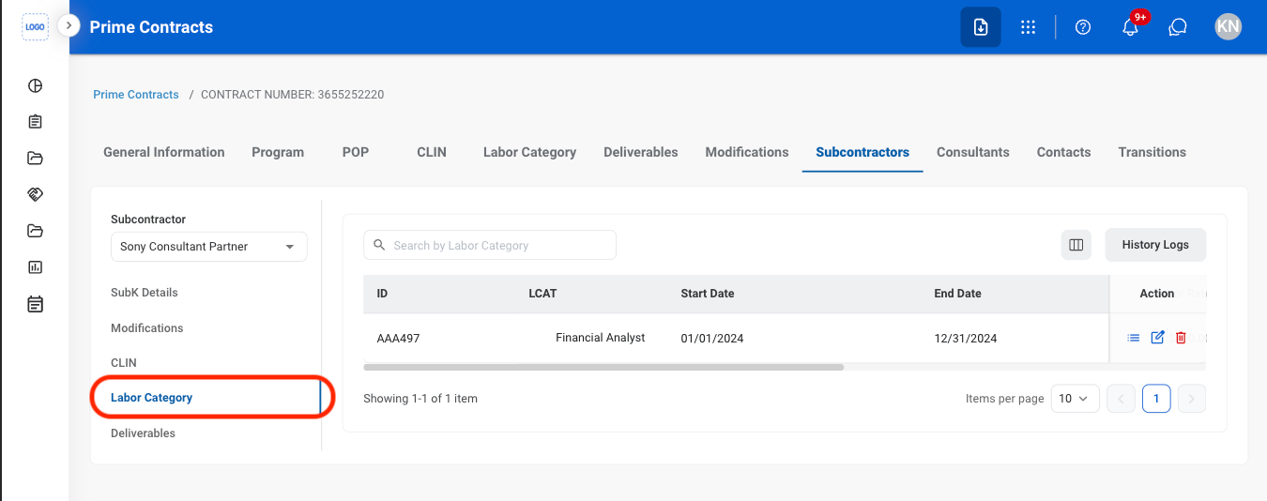This screenshot has width=1267, height=501.
Task: Go to Prime Contracts breadcrumb link
Action: pyautogui.click(x=136, y=95)
